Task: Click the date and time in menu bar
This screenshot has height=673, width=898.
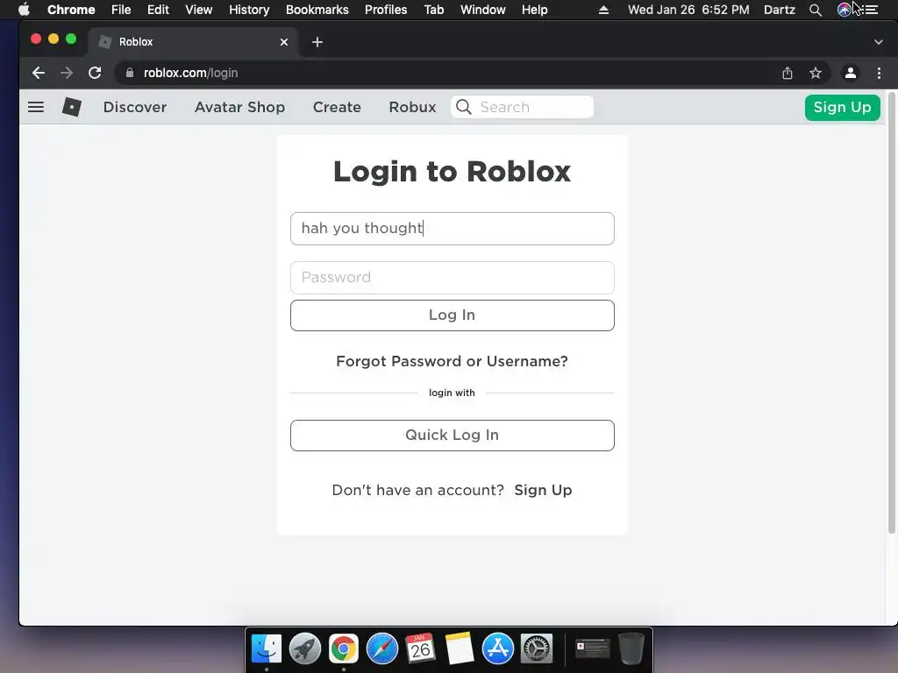Action: coord(688,10)
